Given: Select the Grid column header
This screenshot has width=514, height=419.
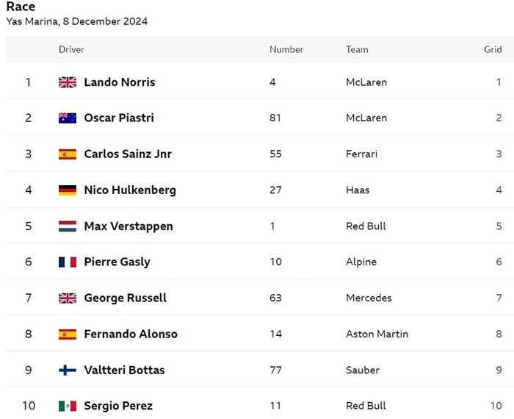Looking at the screenshot, I should tap(493, 49).
